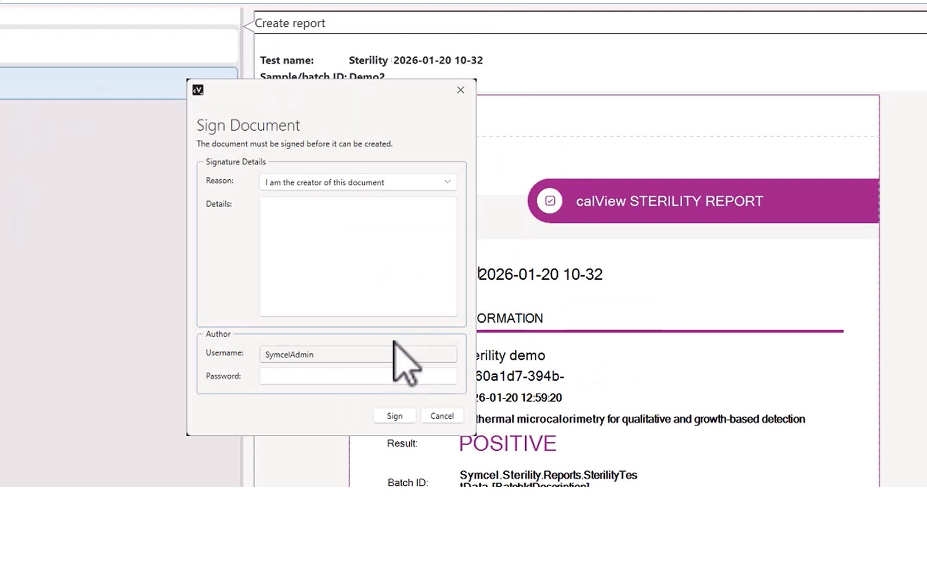Click the 'calView STERILITY REPORT' banner text
927x579 pixels.
pos(669,201)
